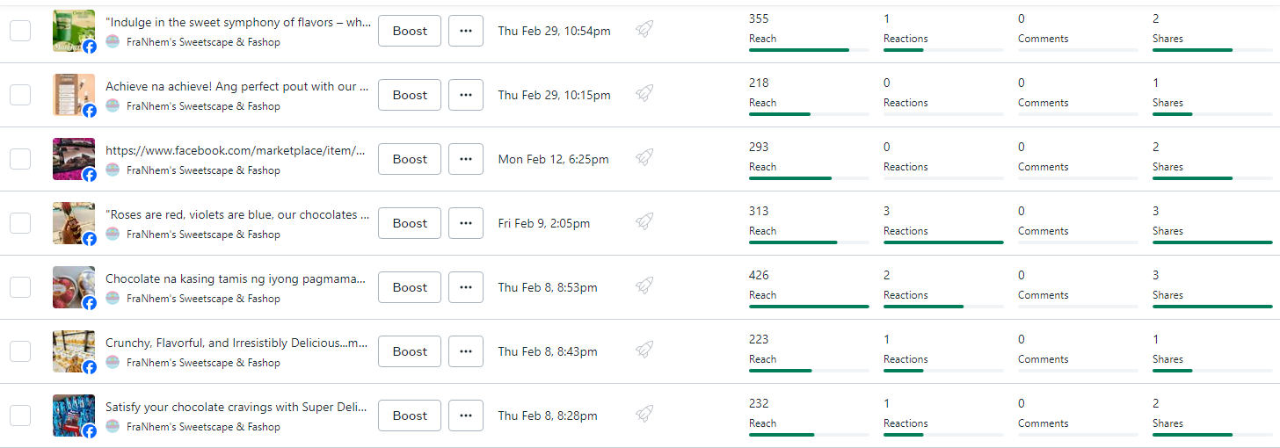The width and height of the screenshot is (1280, 448).
Task: Click rocket icon for Thu Feb 29, 10:15pm post
Action: point(644,94)
